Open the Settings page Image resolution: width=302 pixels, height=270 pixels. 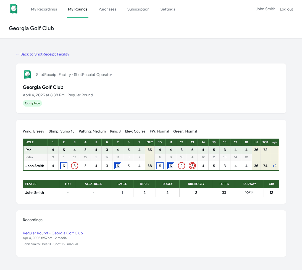pyautogui.click(x=167, y=9)
